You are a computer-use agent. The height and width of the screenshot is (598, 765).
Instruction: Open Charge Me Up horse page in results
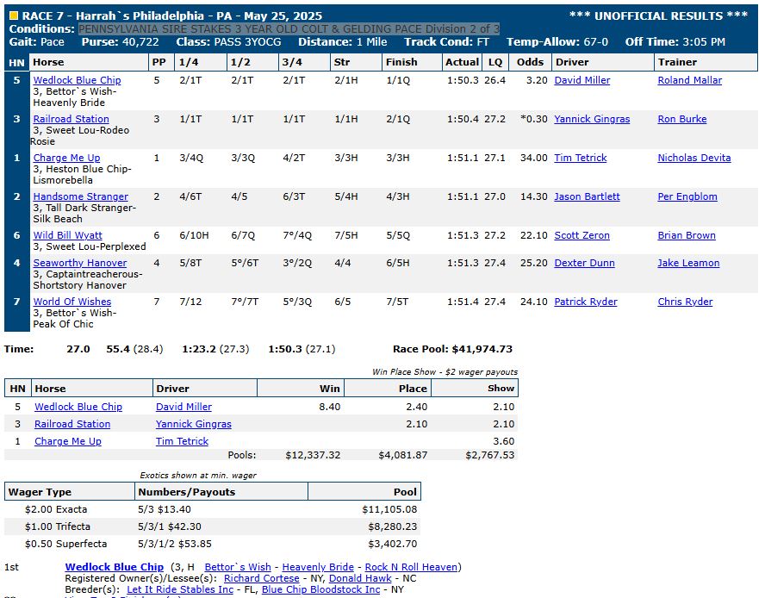[x=66, y=158]
